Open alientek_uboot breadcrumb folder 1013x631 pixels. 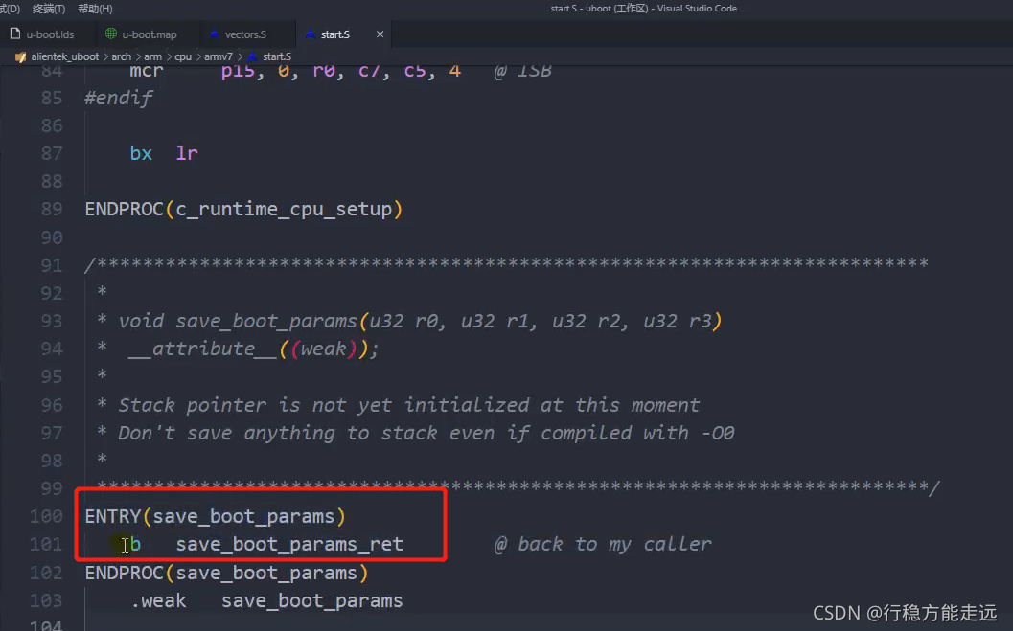(x=64, y=56)
